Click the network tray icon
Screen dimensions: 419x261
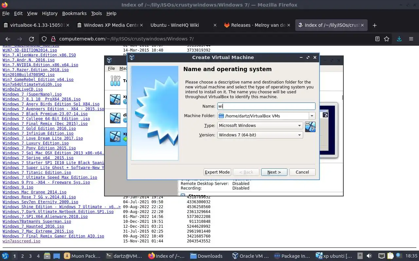click(x=381, y=256)
